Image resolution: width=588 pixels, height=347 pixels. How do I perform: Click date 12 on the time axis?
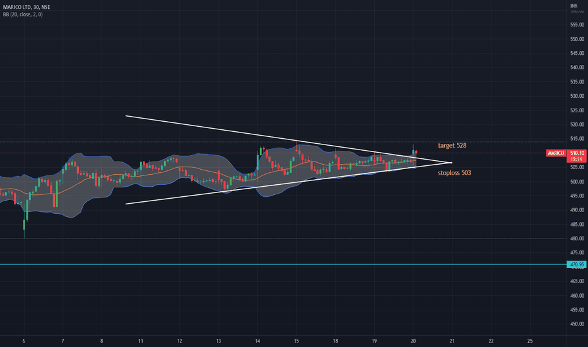[x=180, y=341]
